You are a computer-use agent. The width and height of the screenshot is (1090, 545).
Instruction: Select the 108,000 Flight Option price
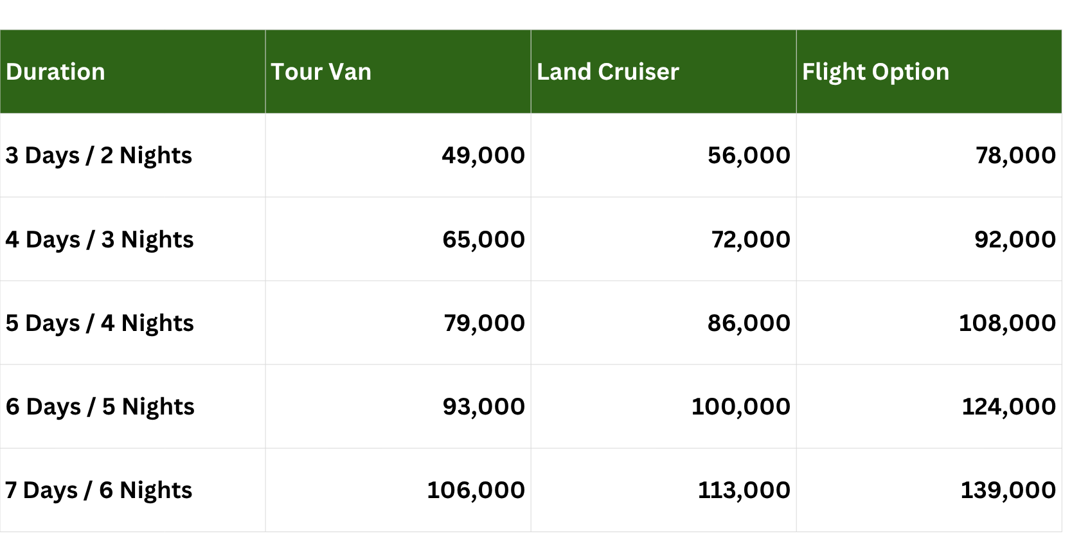[1007, 323]
